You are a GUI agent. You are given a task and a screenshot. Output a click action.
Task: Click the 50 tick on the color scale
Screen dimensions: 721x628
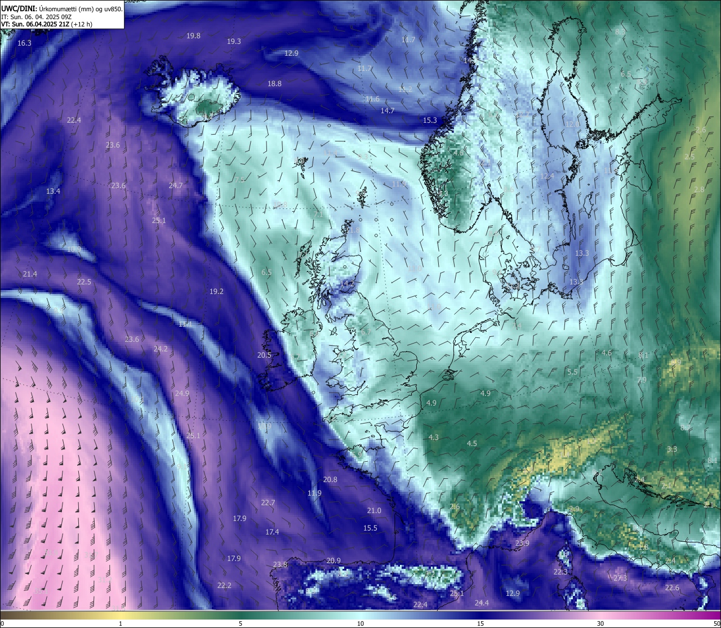pyautogui.click(x=716, y=623)
